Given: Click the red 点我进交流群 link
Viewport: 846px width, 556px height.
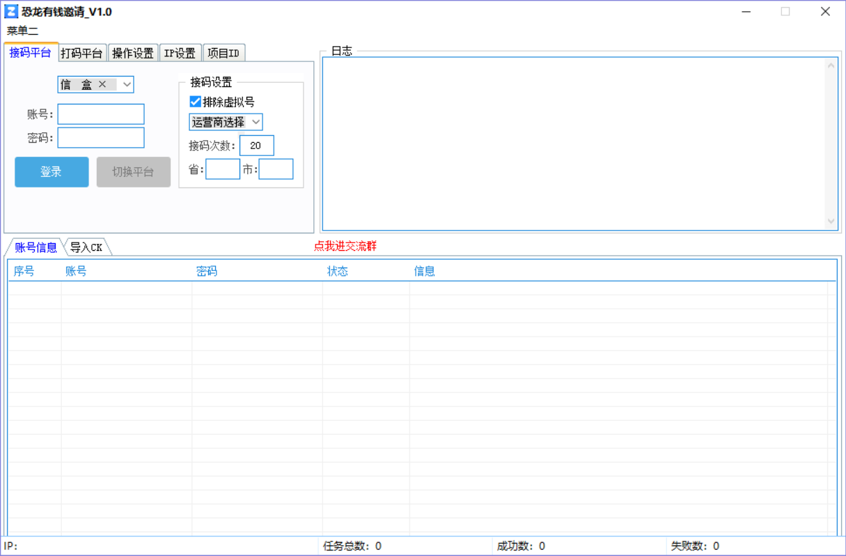Looking at the screenshot, I should tap(345, 246).
